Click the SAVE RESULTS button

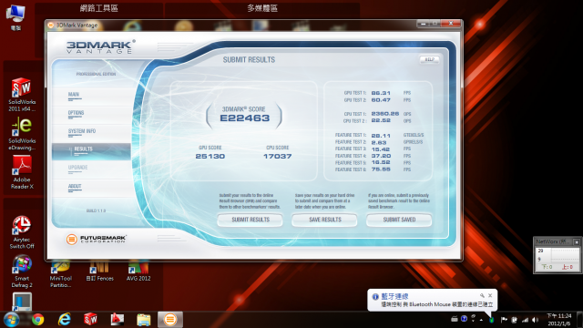[324, 220]
